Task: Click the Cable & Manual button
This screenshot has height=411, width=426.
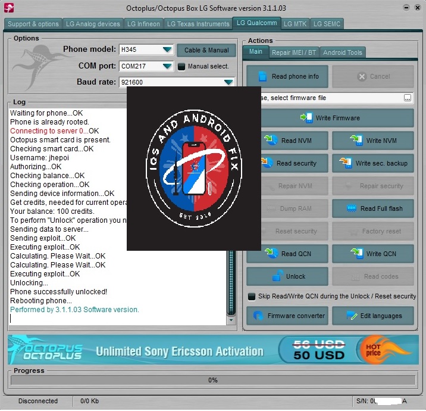Action: pos(206,50)
